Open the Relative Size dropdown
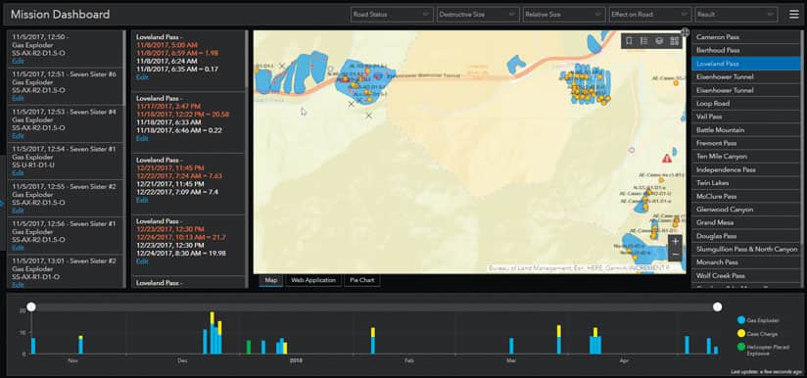Viewport: 807px width, 378px height. point(563,15)
